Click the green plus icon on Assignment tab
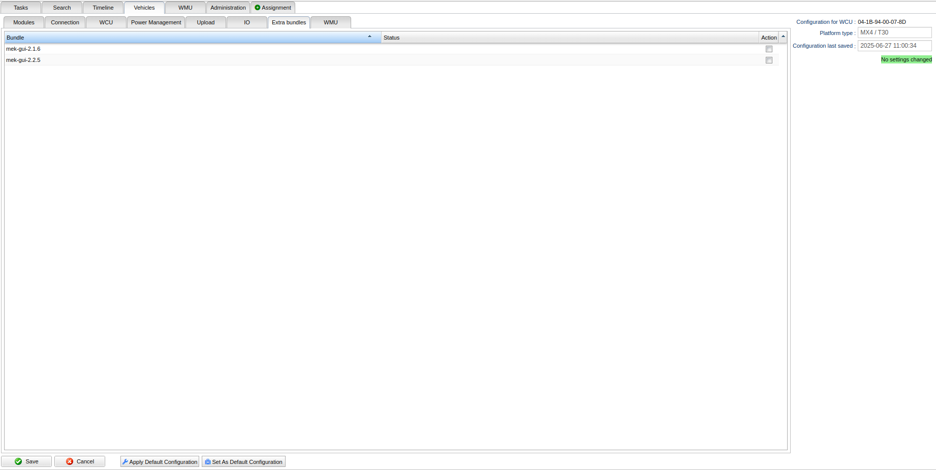936x470 pixels. point(258,8)
